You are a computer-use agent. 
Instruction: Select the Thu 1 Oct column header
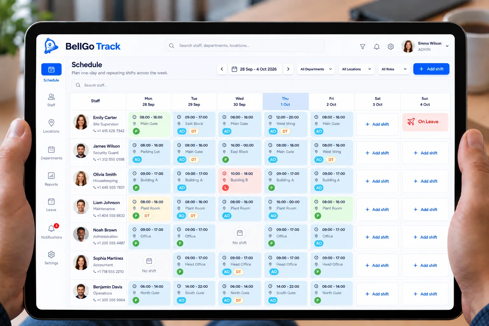click(x=286, y=102)
